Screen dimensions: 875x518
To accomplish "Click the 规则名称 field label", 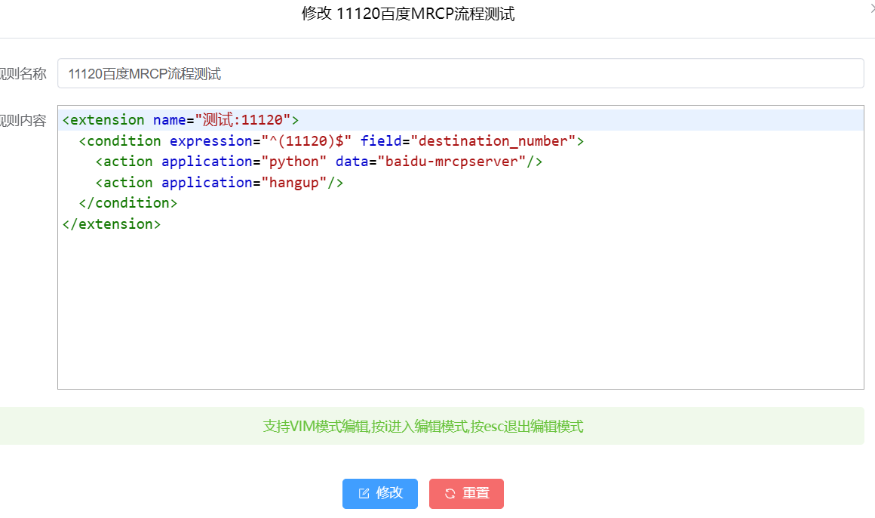I will click(23, 74).
